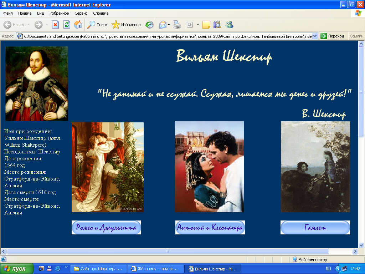This screenshot has height=274, width=365.
Task: Open the Файл menu
Action: (x=8, y=13)
